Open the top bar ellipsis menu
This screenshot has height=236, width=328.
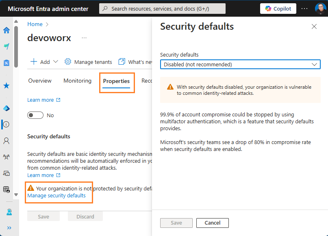(x=305, y=9)
